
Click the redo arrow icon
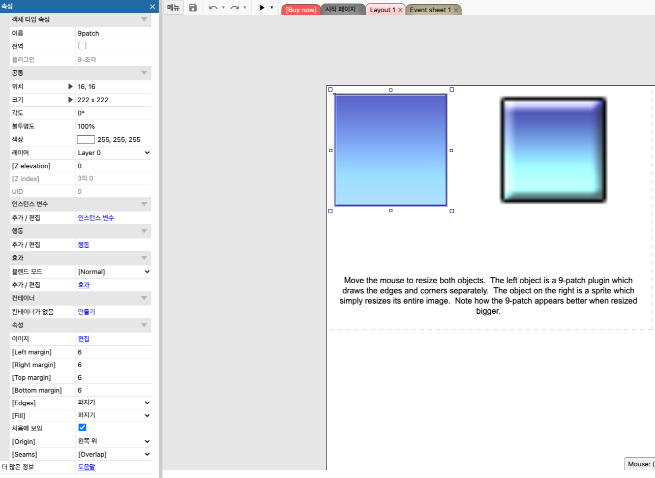pos(234,8)
